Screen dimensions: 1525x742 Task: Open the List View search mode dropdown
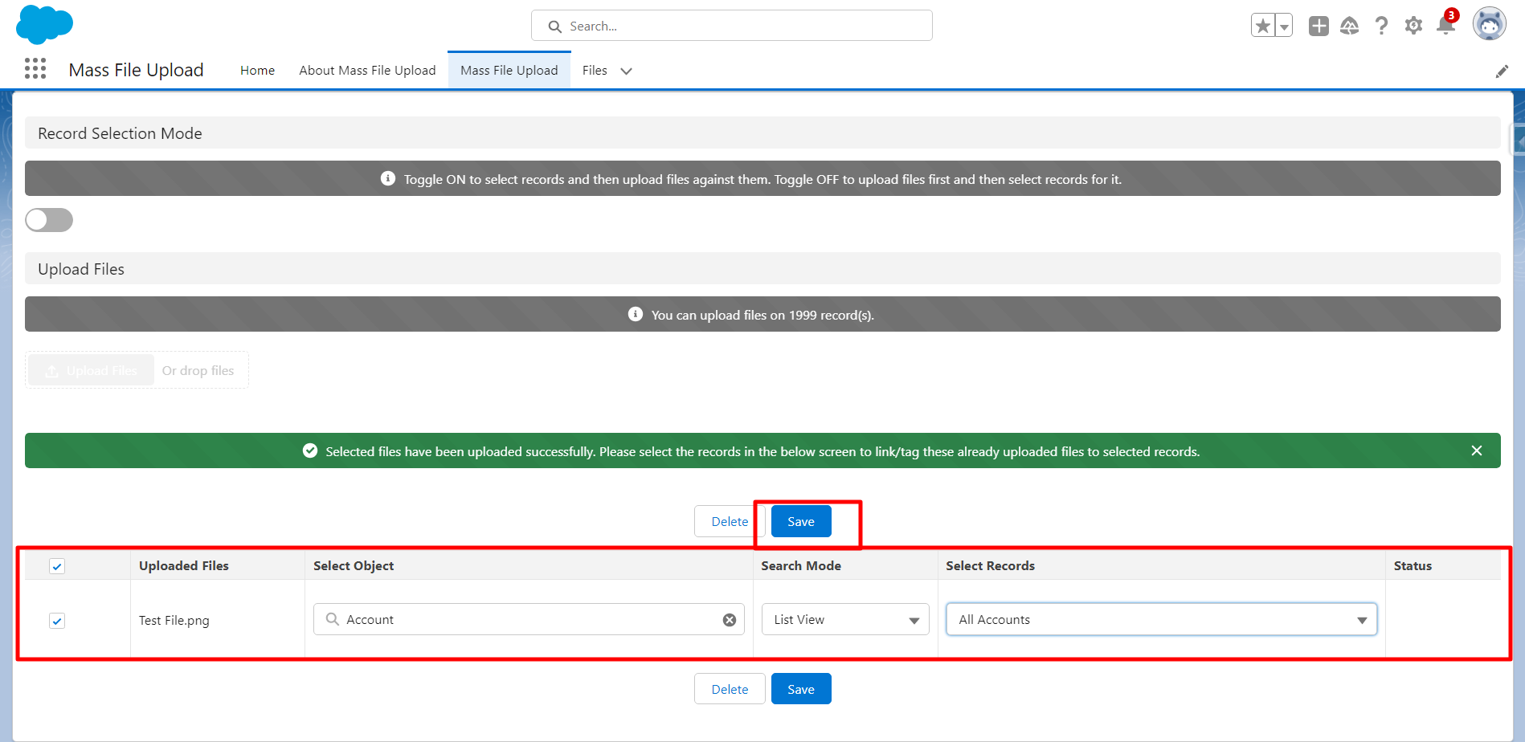click(x=845, y=619)
